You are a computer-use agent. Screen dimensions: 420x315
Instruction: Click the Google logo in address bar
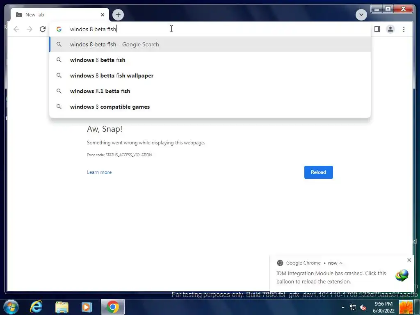click(x=59, y=29)
